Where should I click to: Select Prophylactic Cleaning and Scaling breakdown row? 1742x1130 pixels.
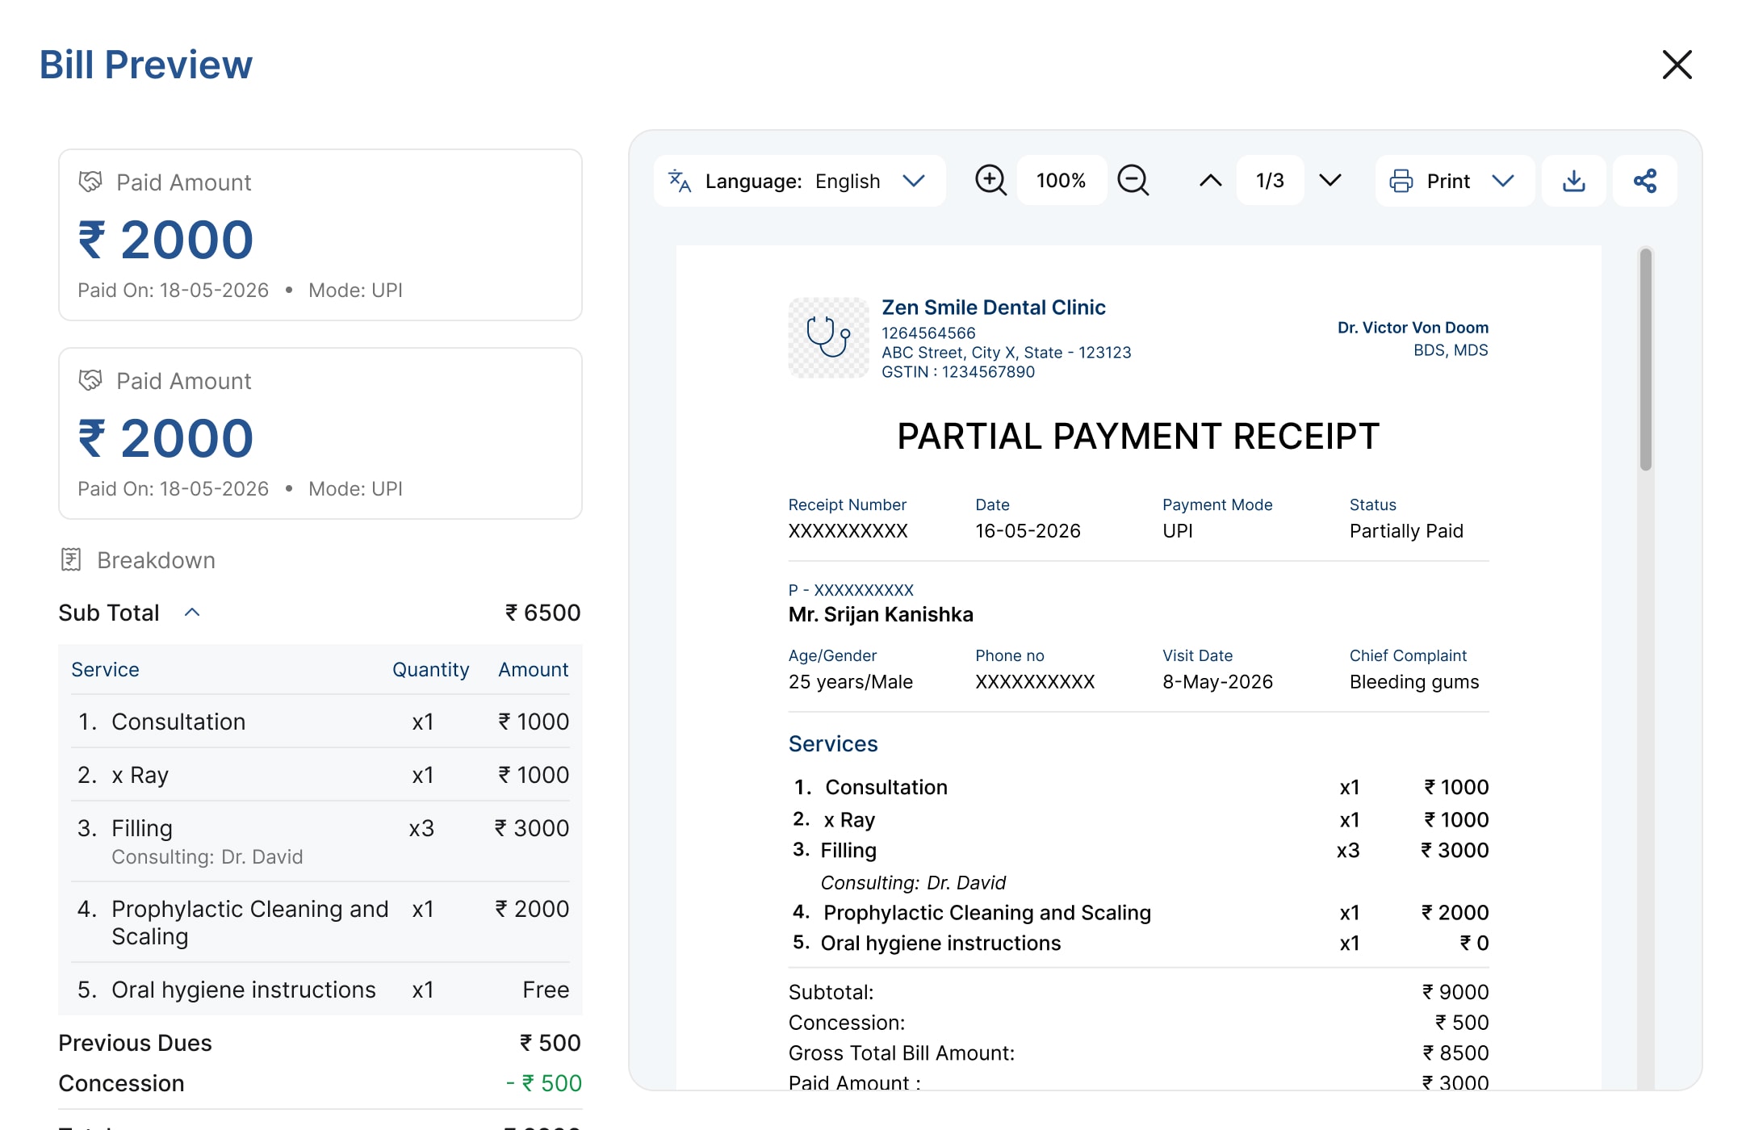[320, 922]
